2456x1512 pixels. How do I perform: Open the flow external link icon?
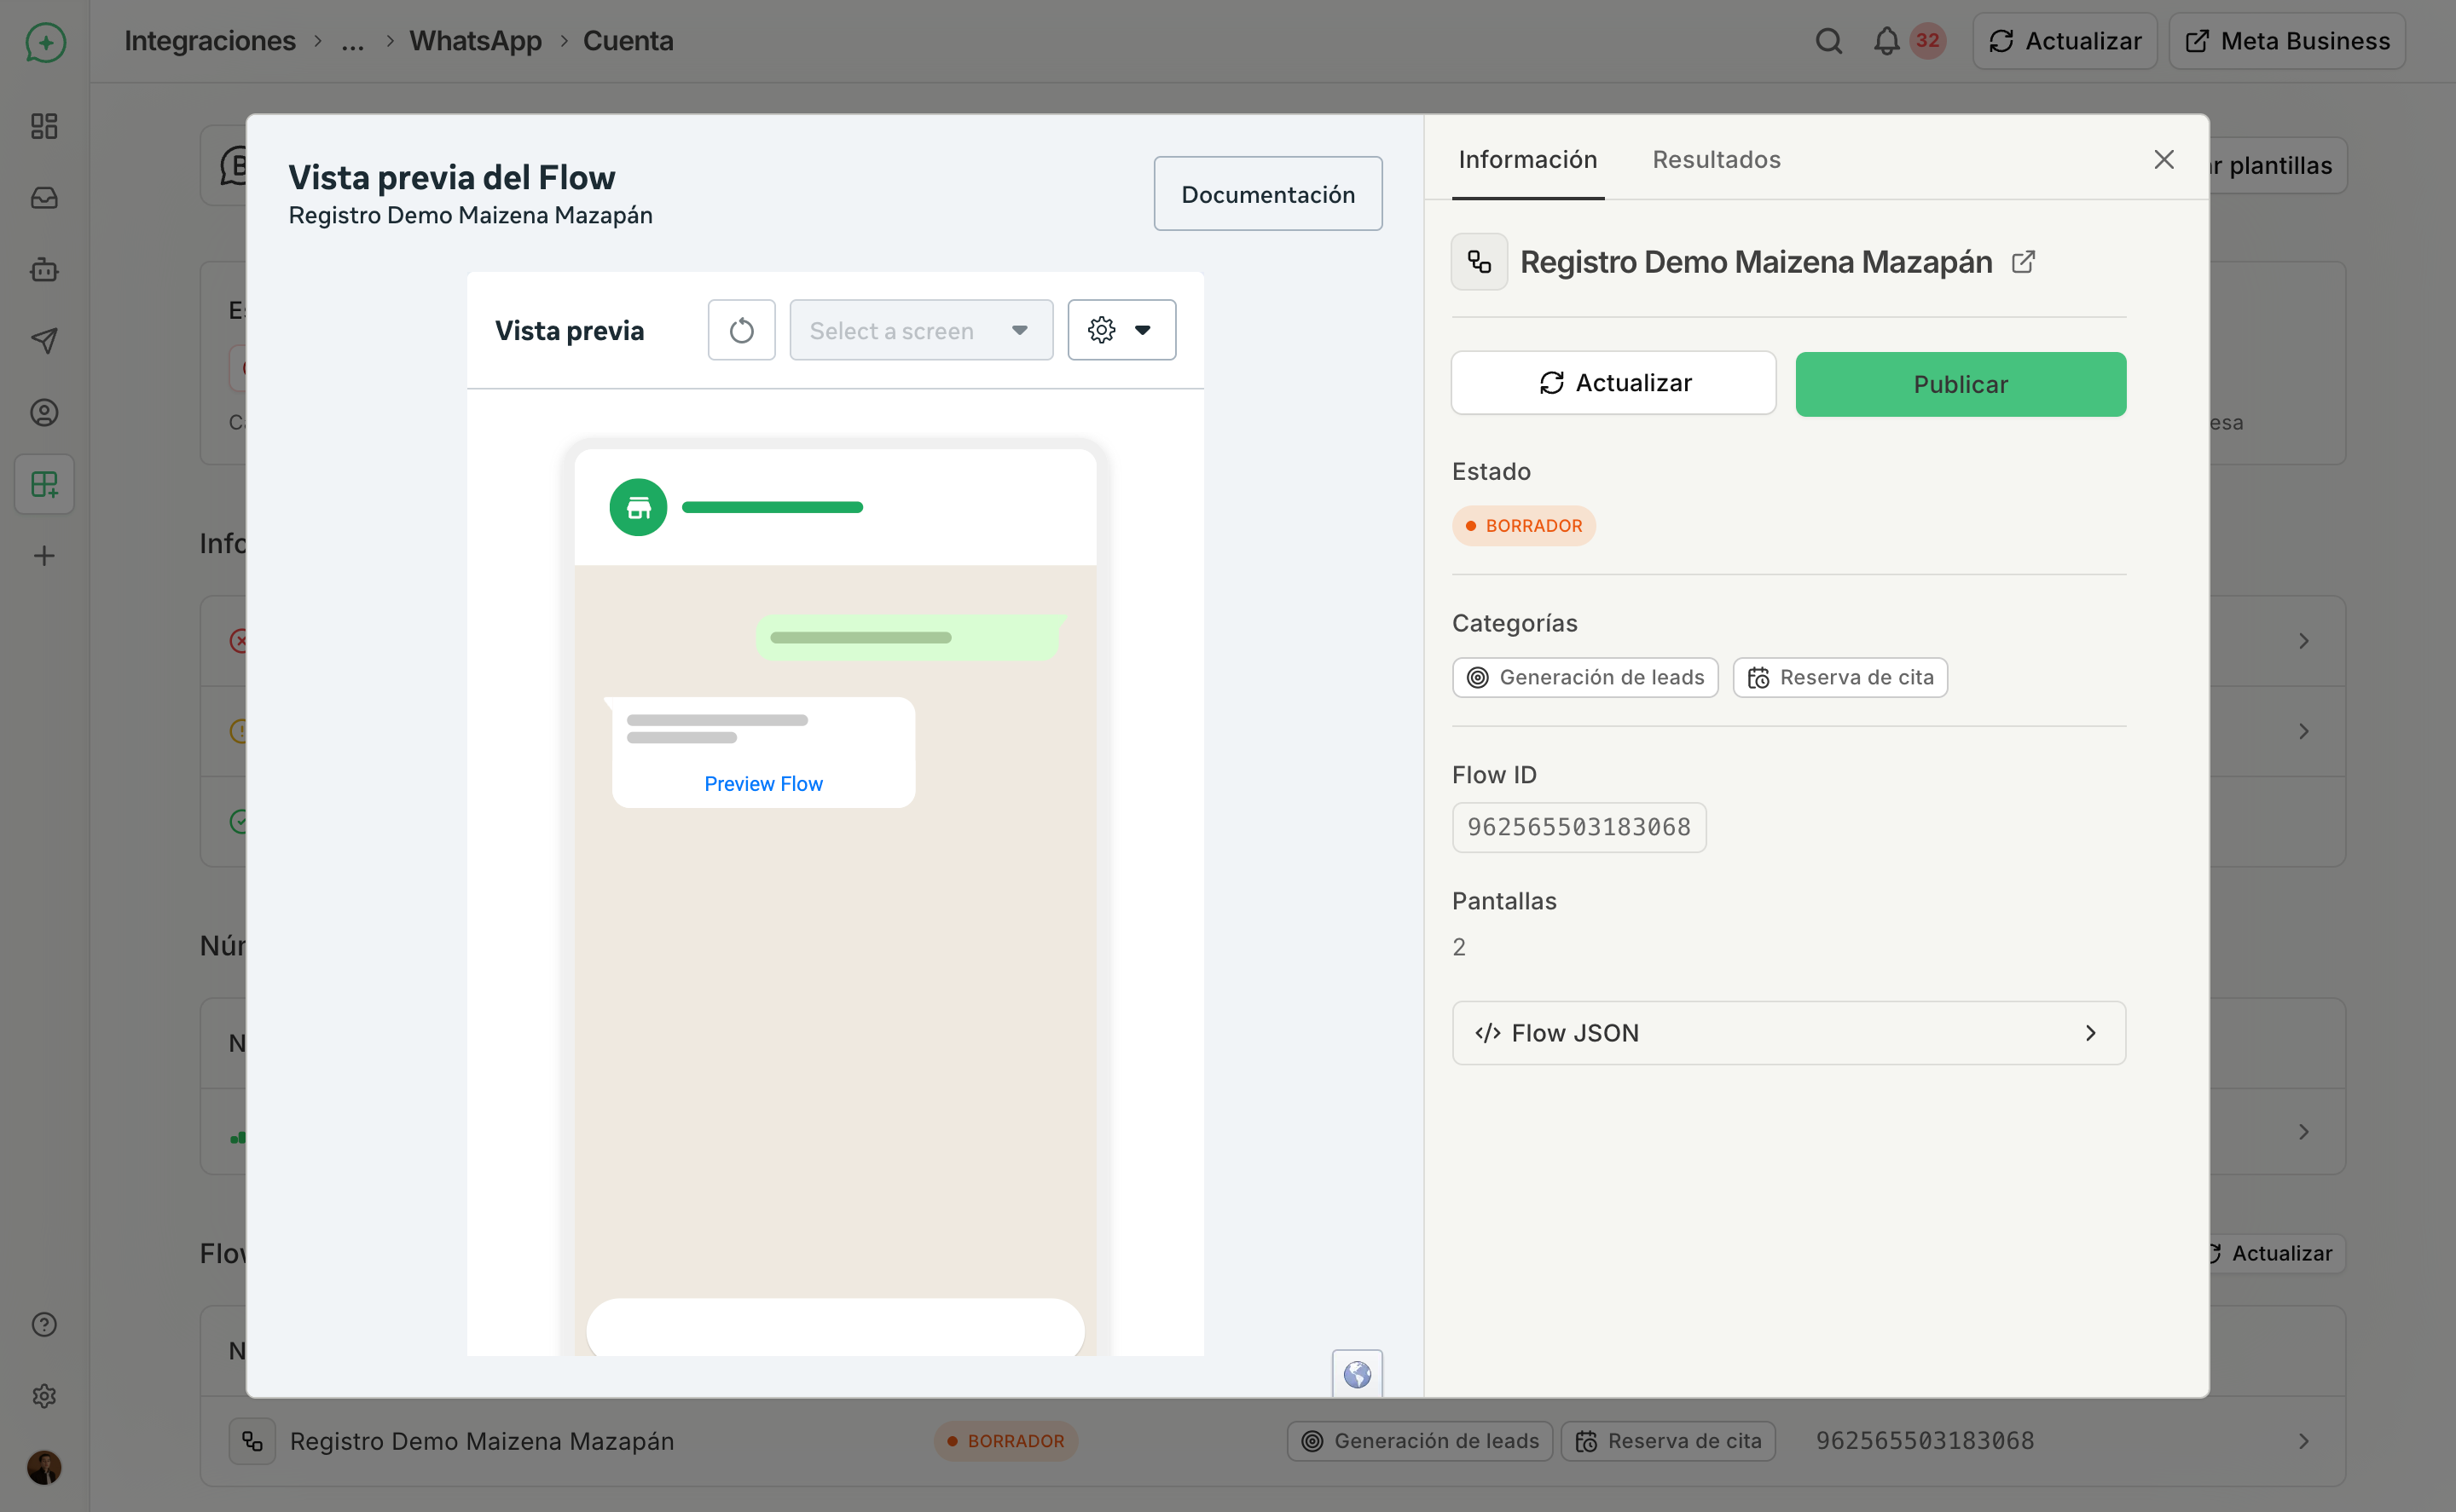pyautogui.click(x=2023, y=262)
